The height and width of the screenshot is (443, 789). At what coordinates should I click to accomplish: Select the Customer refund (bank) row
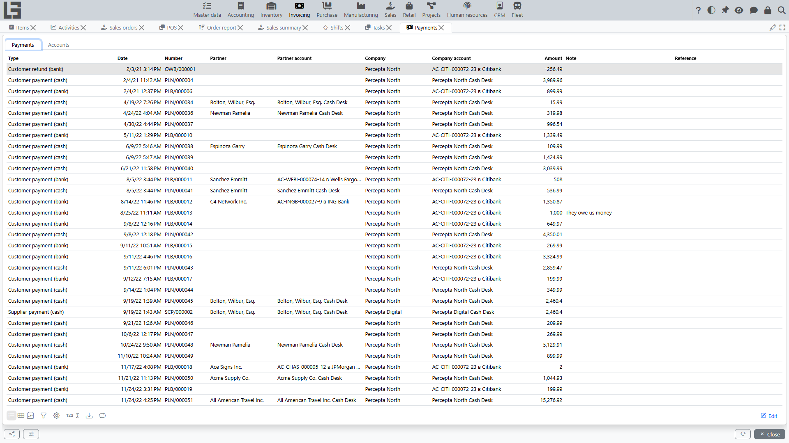394,69
